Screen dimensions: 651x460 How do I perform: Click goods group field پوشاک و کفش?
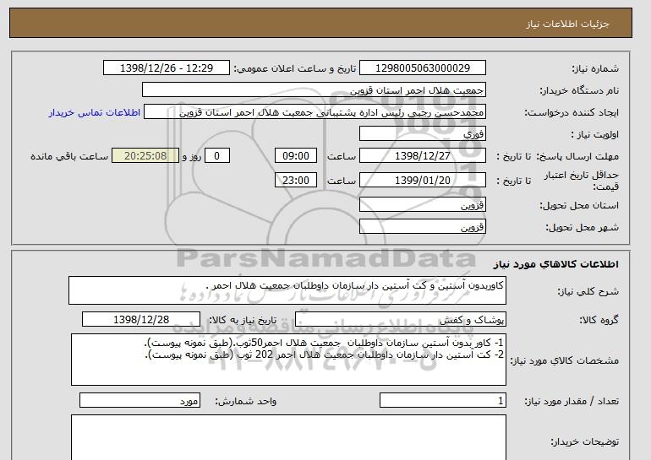[400, 320]
